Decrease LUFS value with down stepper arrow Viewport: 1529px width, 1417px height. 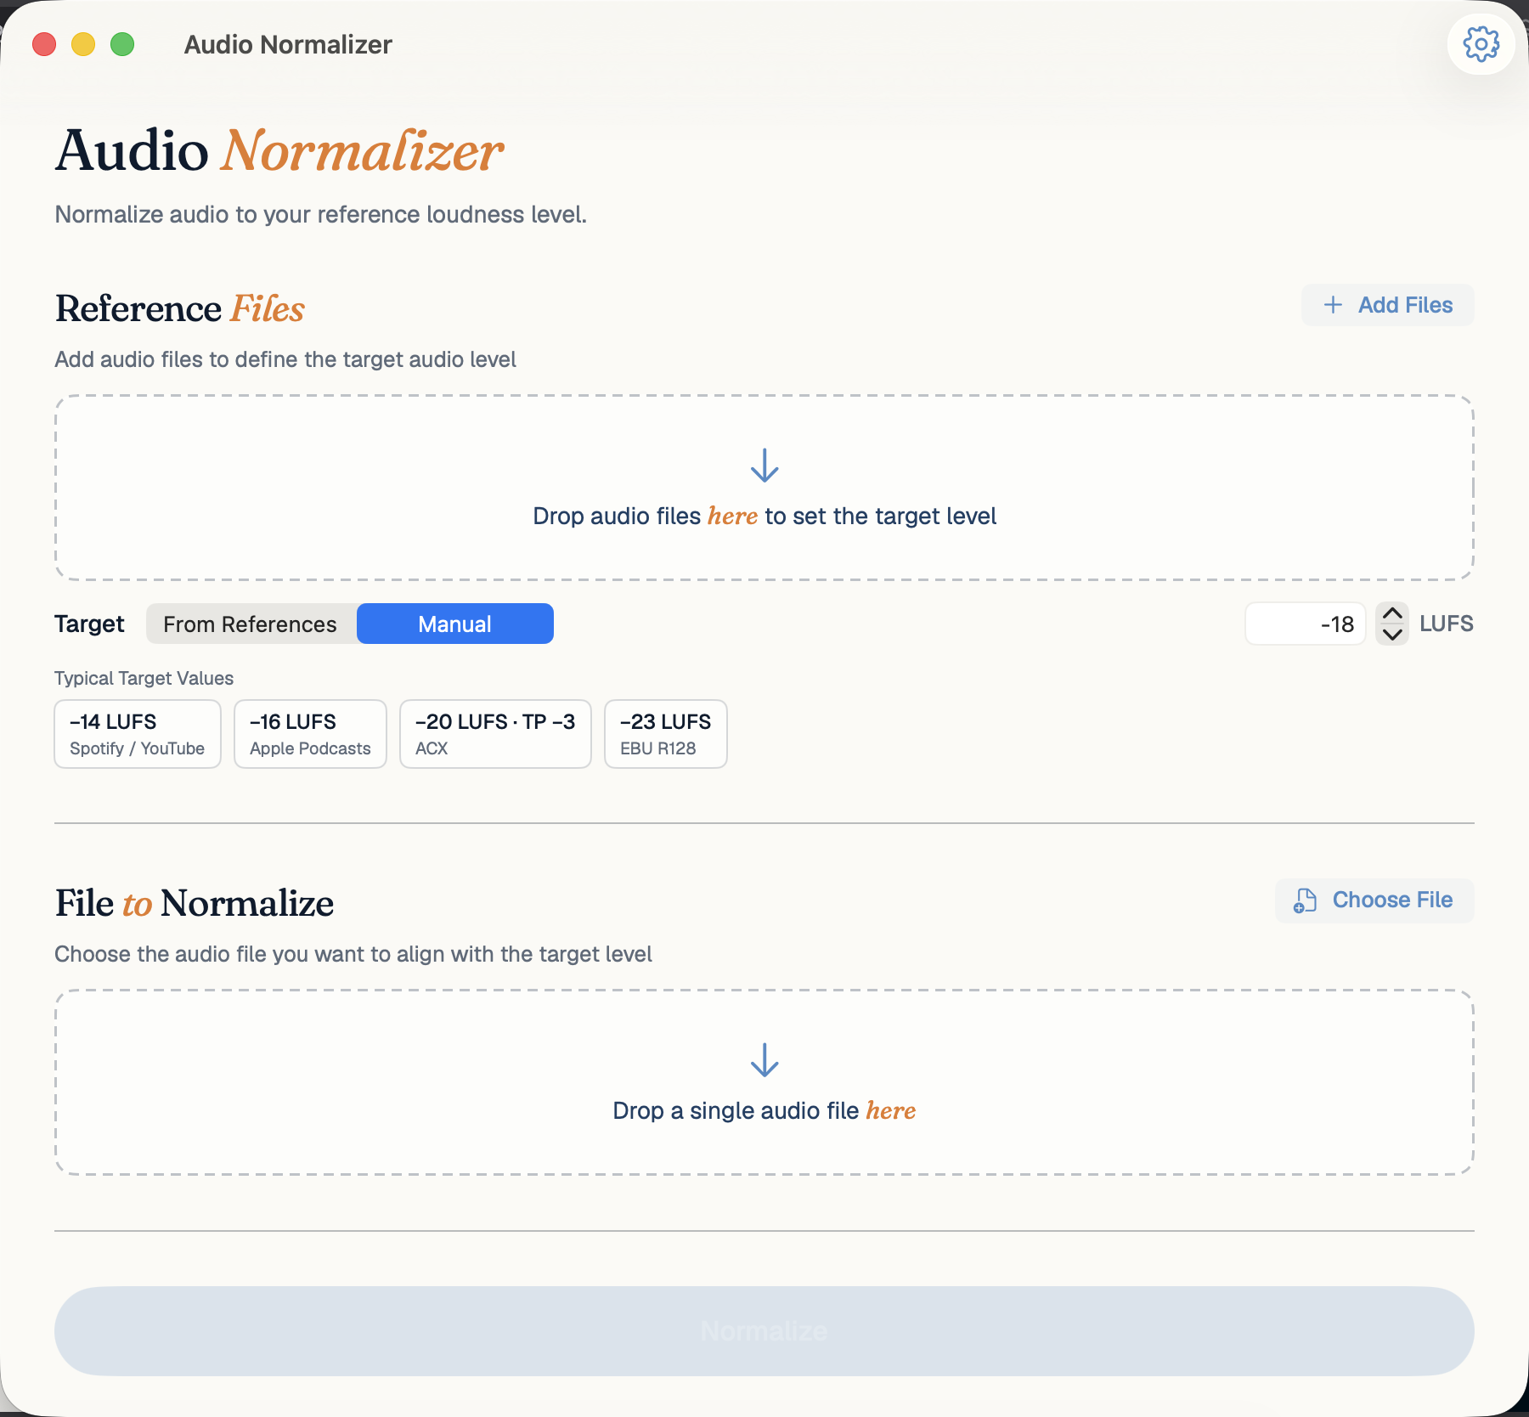1392,635
